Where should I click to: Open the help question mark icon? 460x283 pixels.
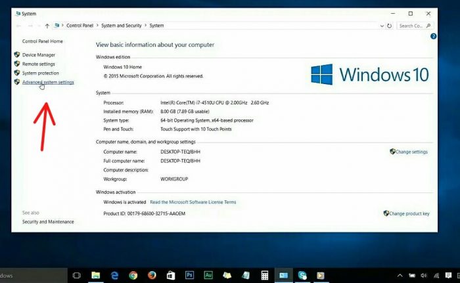pos(433,36)
